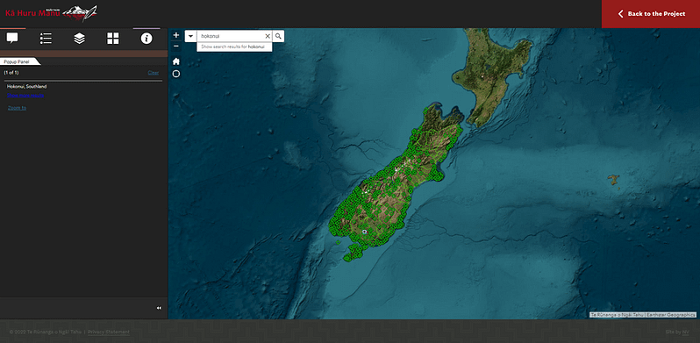Click the Zoom to link
Screen dimensions: 700x343
coord(17,108)
